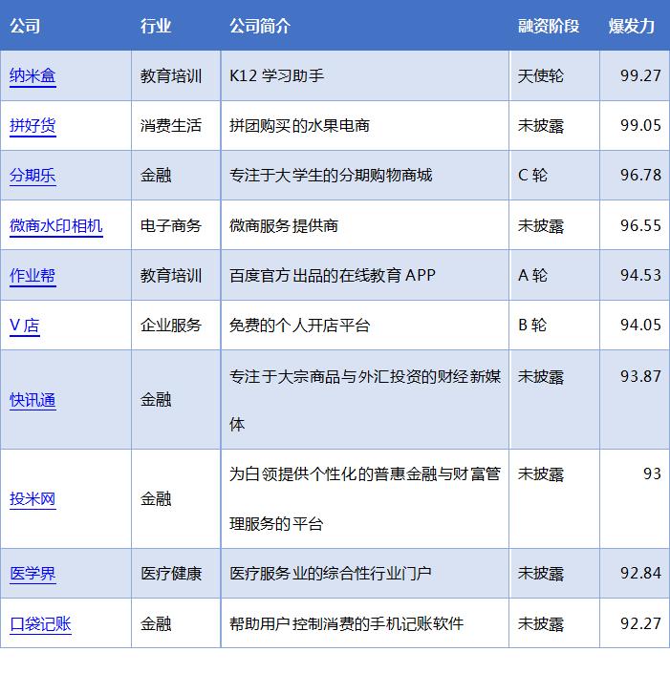Open the 口袋记账 company link
The width and height of the screenshot is (670, 673).
click(x=40, y=623)
